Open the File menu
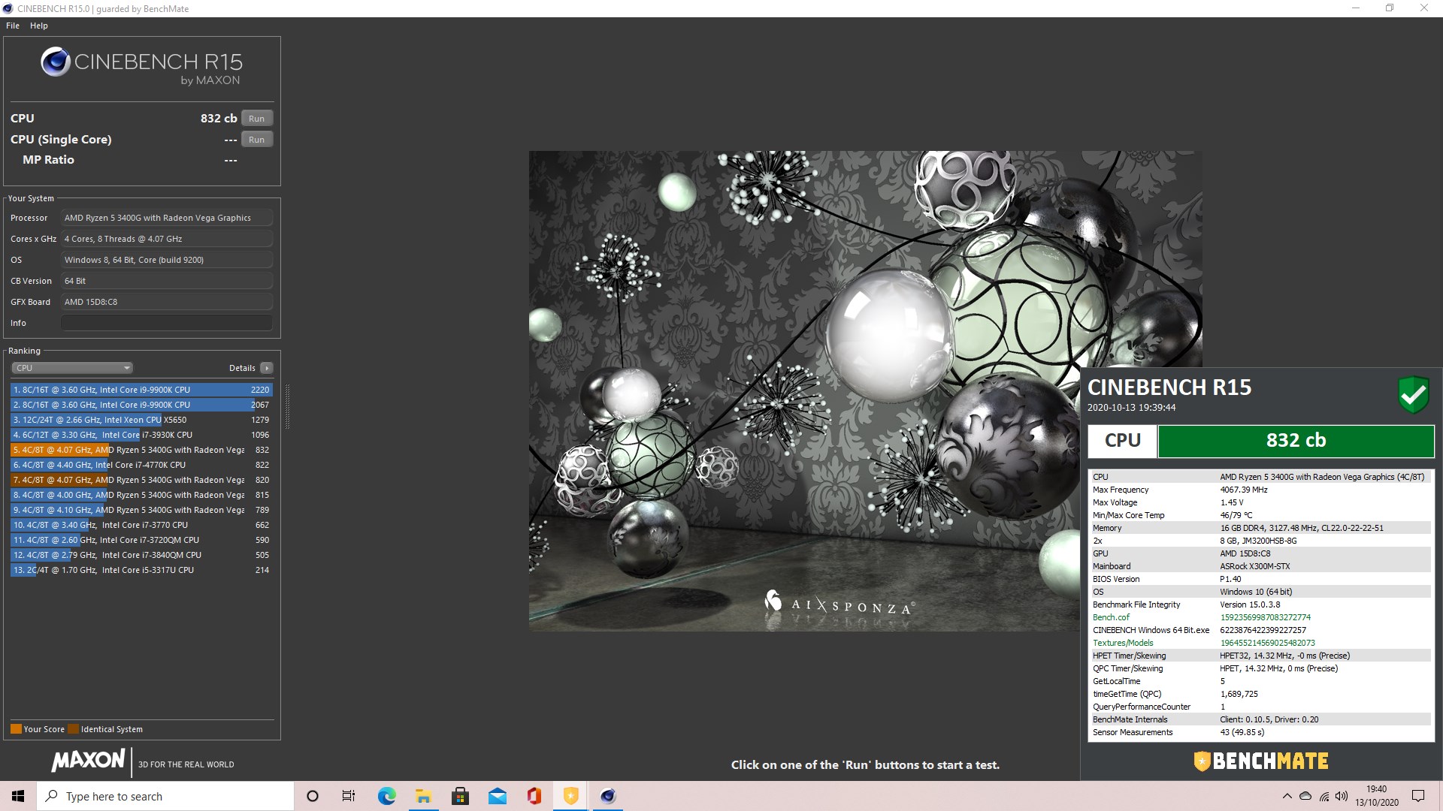This screenshot has height=811, width=1443. point(13,26)
